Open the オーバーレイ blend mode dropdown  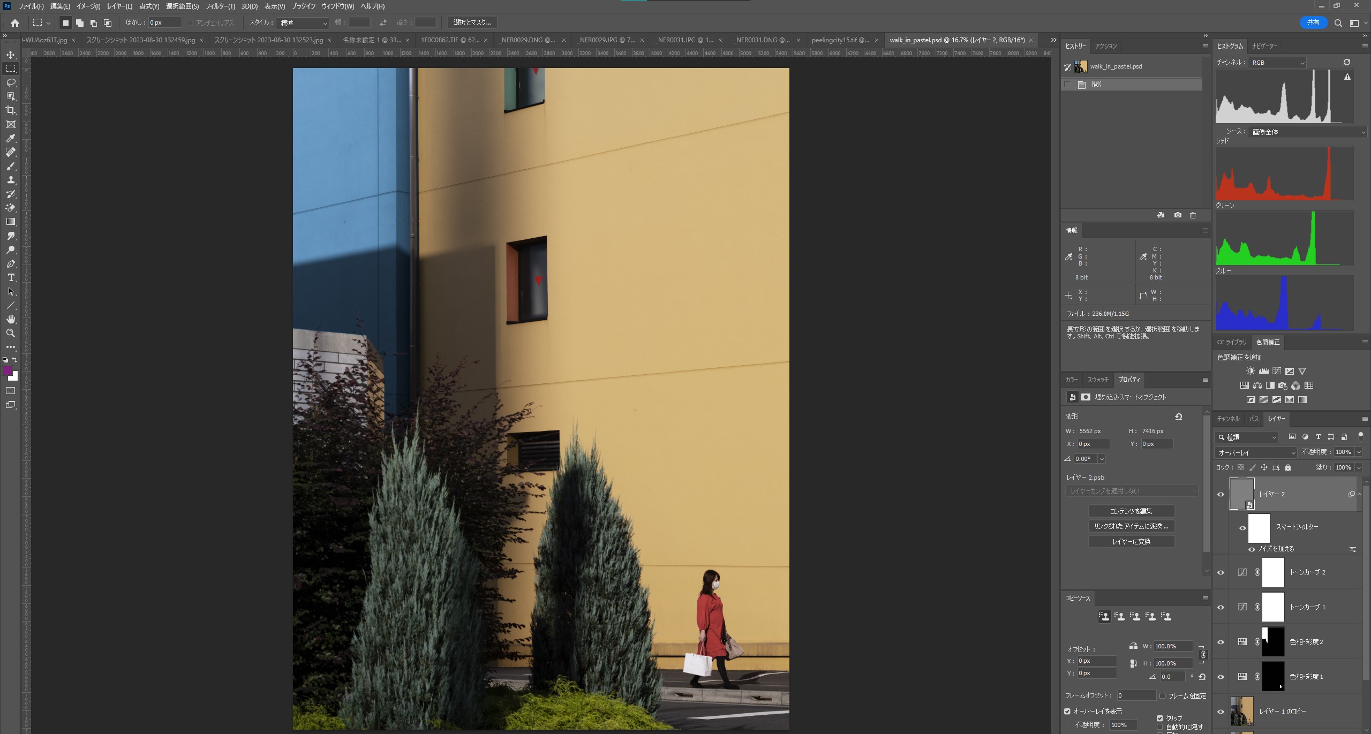click(x=1255, y=452)
